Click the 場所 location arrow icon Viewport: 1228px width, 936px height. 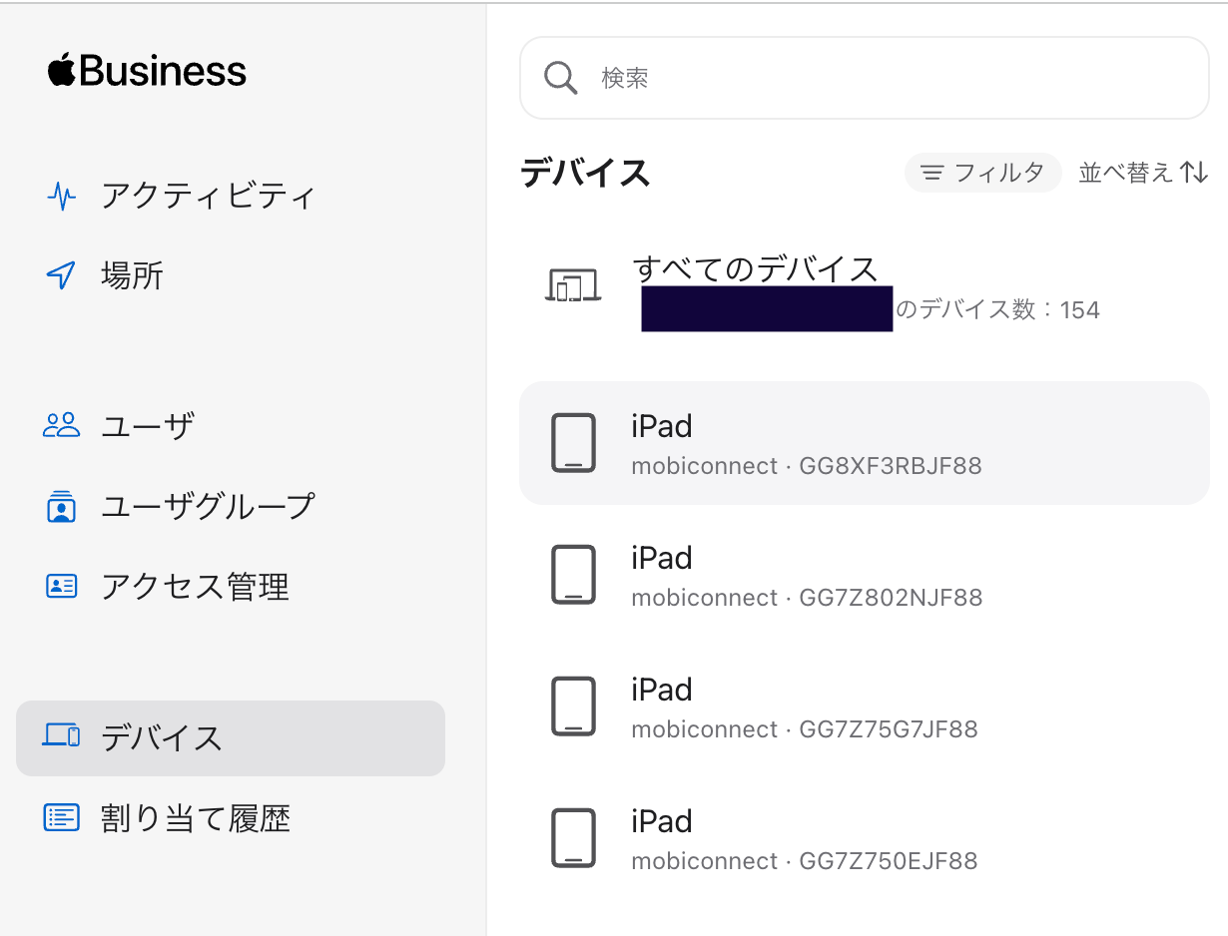pyautogui.click(x=62, y=276)
